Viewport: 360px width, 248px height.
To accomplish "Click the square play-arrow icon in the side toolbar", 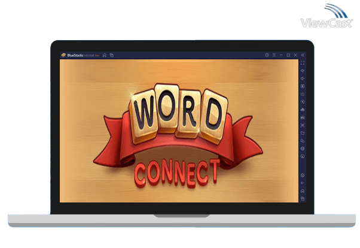I will [303, 86].
